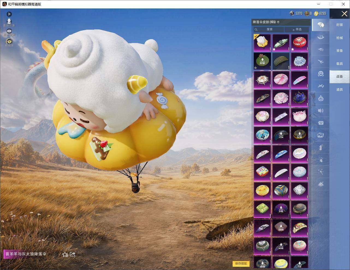Select the equipped sheep parachute thumbnail
Viewport: 350px width, 270px height.
[x=262, y=43]
